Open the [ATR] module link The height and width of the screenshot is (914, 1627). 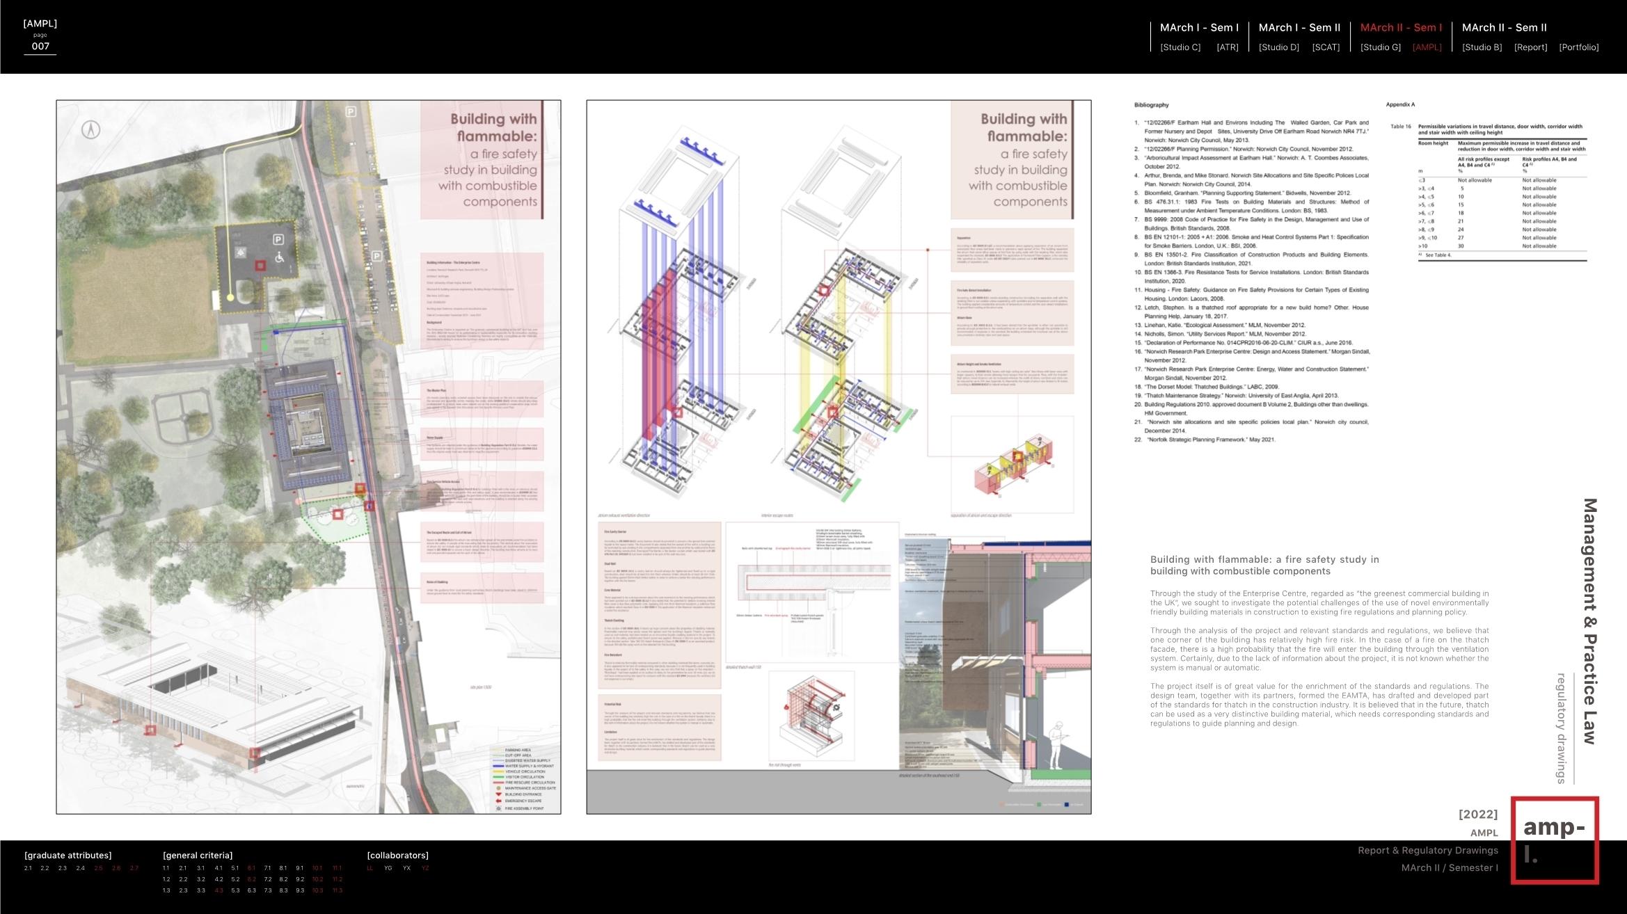tap(1227, 47)
